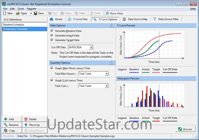The image size is (199, 140).
Task: Disable Graph Cost versus Time
Action: point(52,80)
